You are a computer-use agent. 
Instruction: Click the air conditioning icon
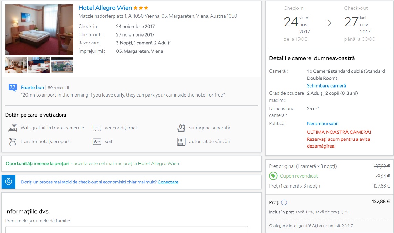pos(97,128)
